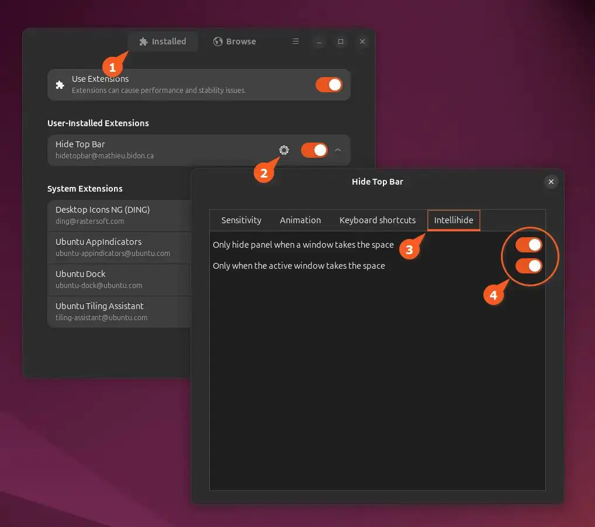This screenshot has height=527, width=595.
Task: Toggle Only hide panel when window takes space
Action: 528,245
